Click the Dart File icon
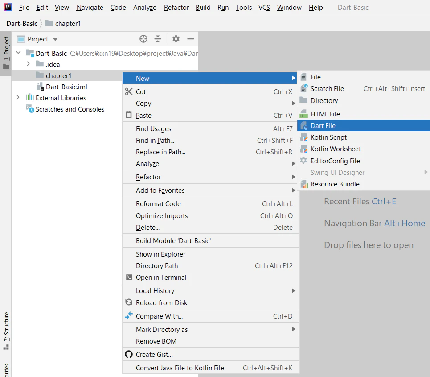This screenshot has height=377, width=430. click(303, 125)
